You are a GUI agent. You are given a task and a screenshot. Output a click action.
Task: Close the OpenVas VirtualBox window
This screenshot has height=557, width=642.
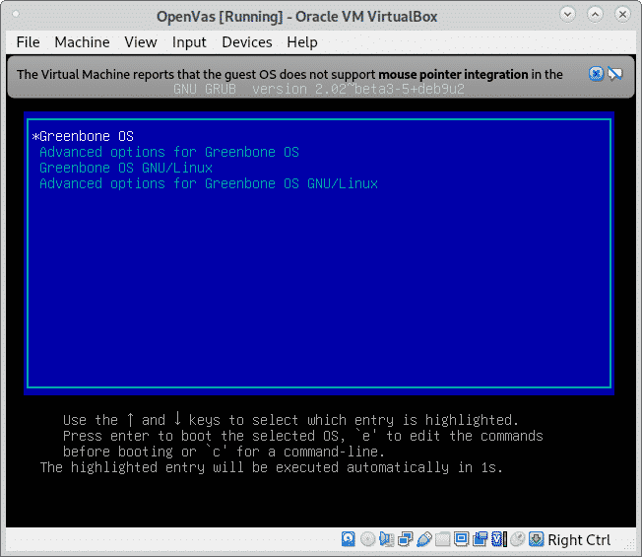[622, 15]
